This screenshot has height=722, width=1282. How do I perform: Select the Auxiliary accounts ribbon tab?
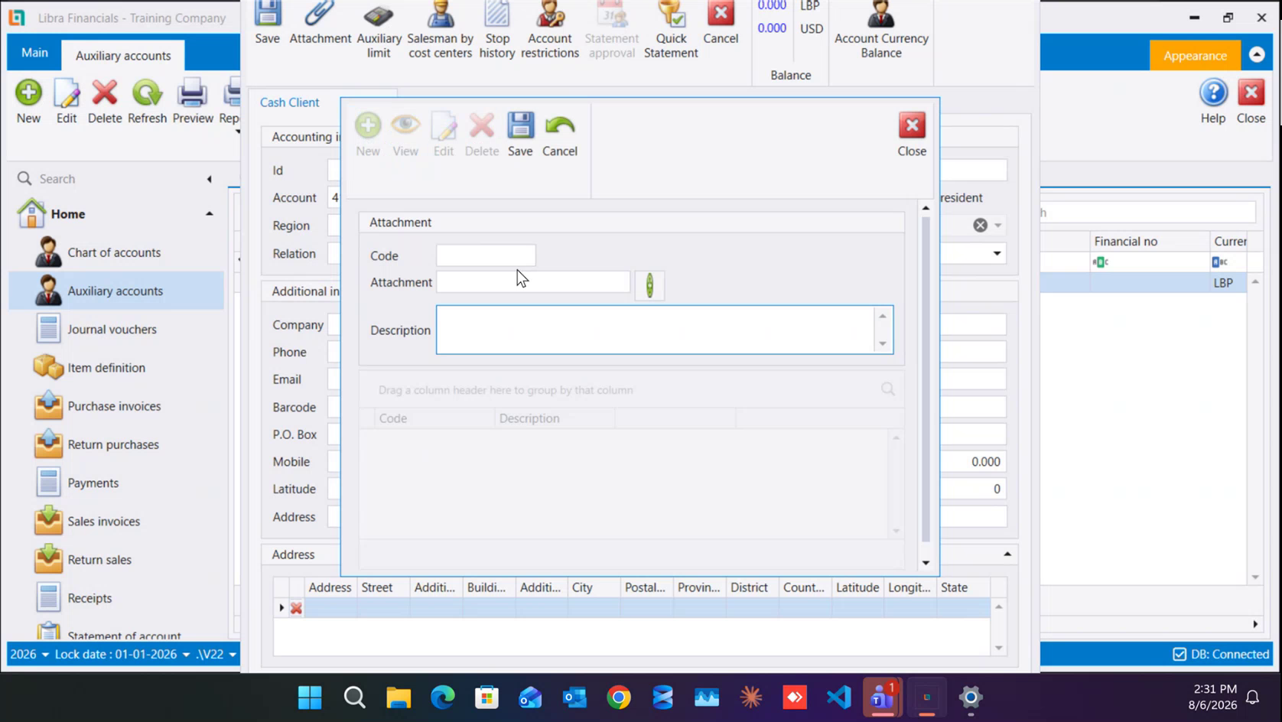point(123,55)
